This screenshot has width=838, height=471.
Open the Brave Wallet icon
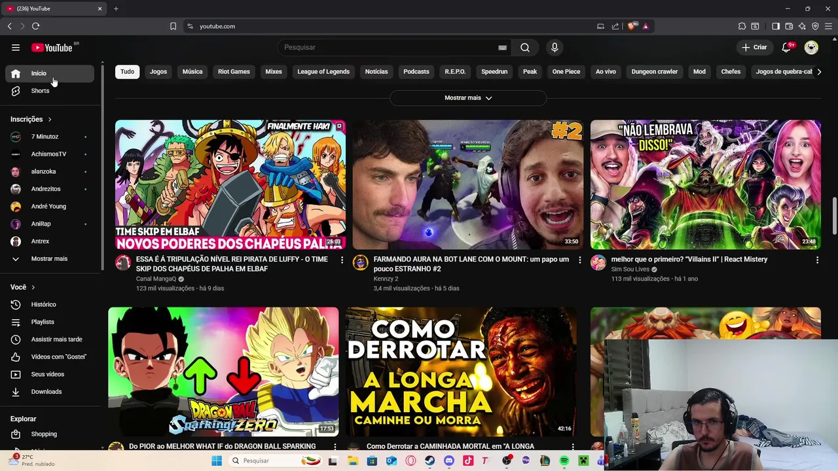(789, 26)
